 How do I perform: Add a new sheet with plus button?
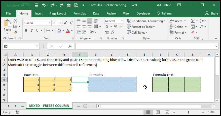(x=85, y=106)
